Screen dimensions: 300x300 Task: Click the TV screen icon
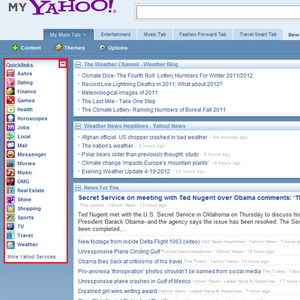(10, 226)
